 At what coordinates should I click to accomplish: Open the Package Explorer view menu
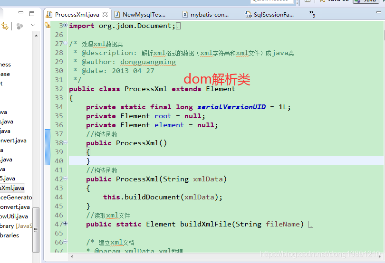[x=33, y=25]
